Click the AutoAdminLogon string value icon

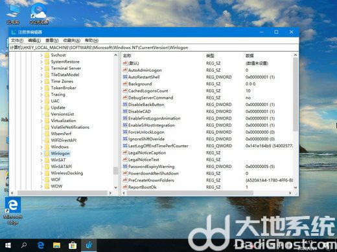pyautogui.click(x=125, y=70)
